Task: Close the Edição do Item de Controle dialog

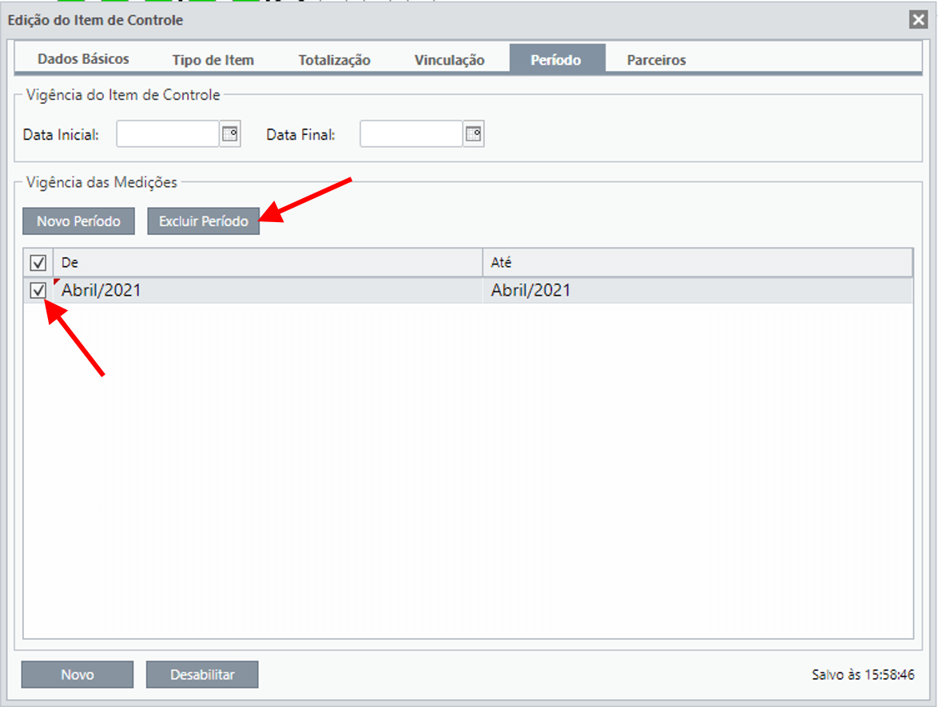Action: point(918,20)
